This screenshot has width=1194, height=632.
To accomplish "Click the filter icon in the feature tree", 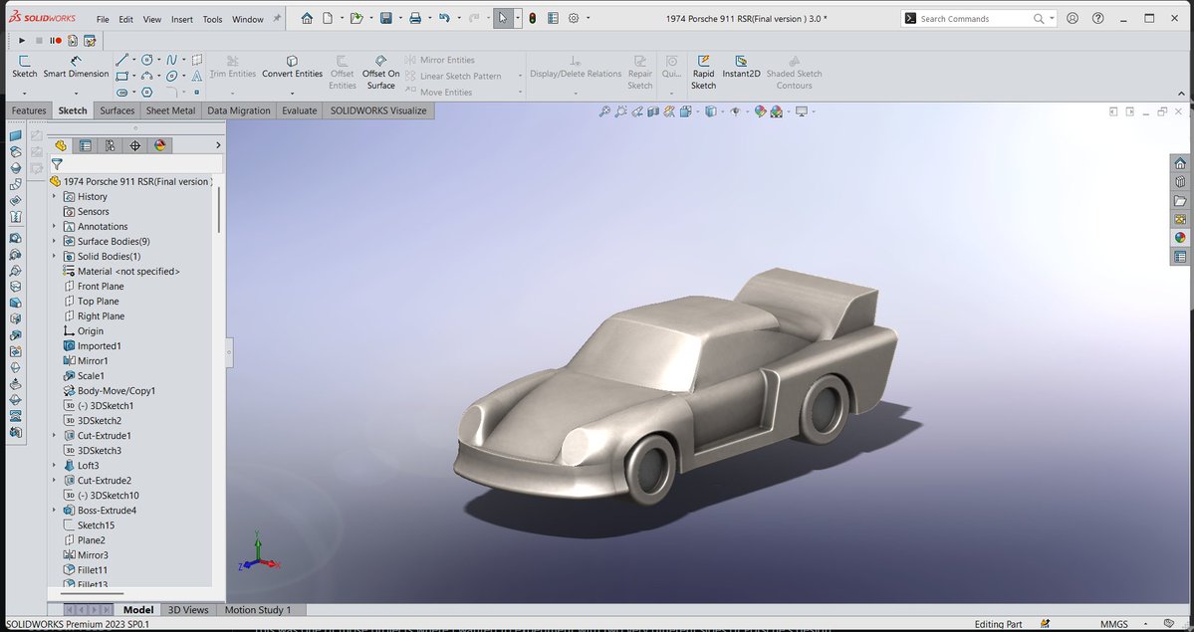I will pyautogui.click(x=57, y=163).
